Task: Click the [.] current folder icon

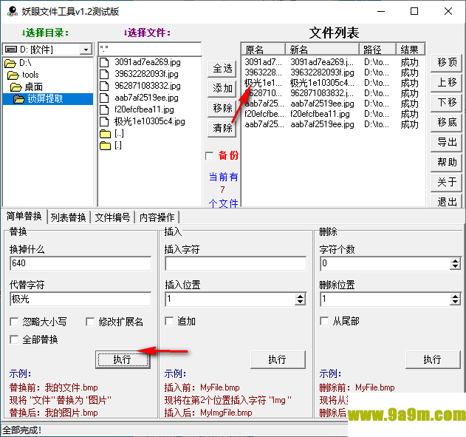Action: click(x=105, y=146)
